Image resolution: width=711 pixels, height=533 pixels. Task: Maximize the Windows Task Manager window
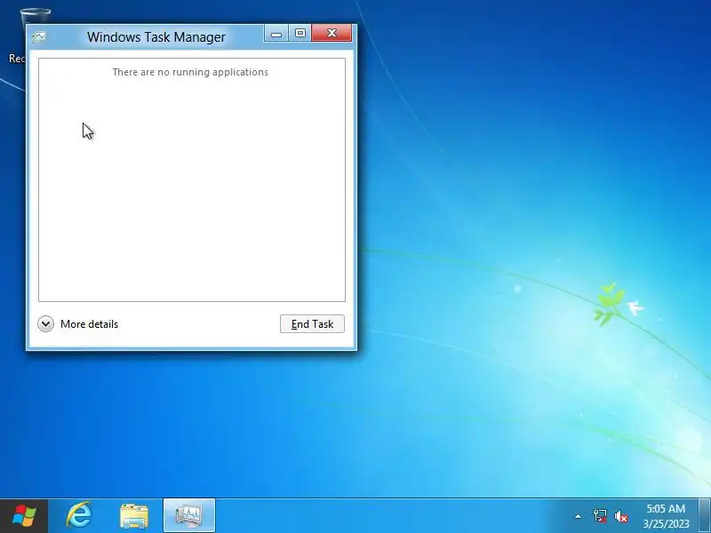(x=300, y=34)
